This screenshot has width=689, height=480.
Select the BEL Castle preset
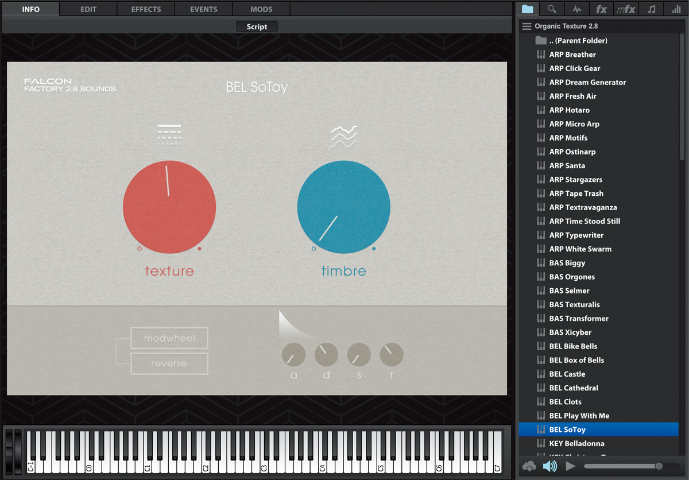(599, 374)
